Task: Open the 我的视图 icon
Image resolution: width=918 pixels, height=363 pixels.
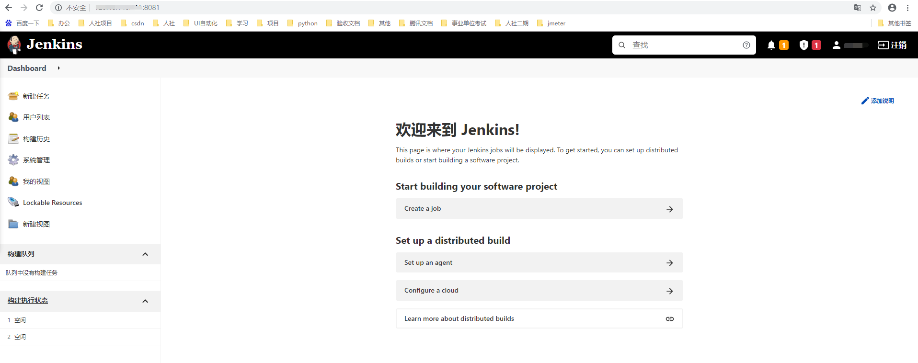Action: tap(13, 181)
